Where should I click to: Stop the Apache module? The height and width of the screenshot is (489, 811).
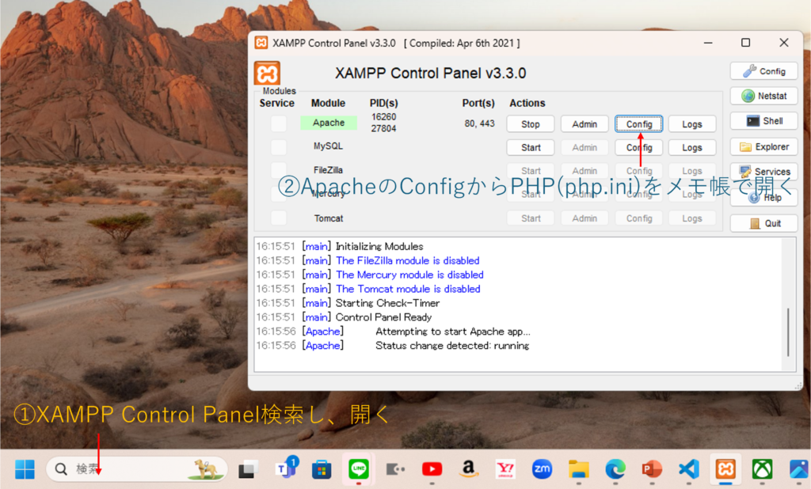pos(531,124)
